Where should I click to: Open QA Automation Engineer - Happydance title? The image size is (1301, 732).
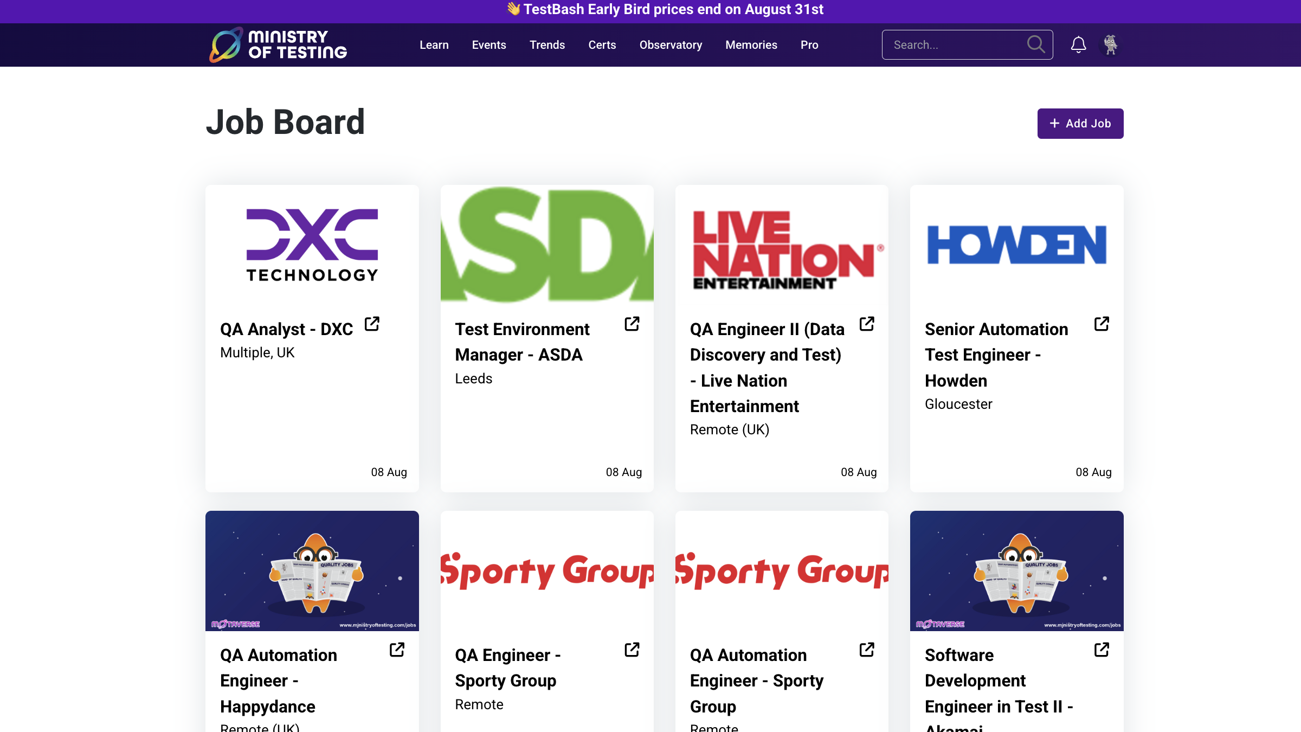click(279, 680)
